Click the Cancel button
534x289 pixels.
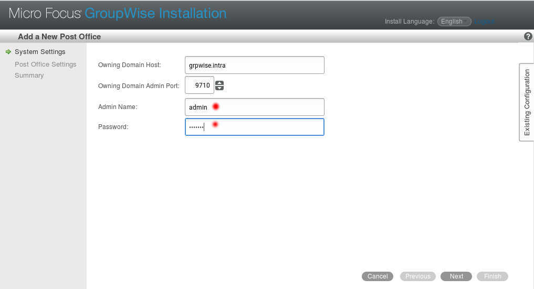[x=378, y=276]
